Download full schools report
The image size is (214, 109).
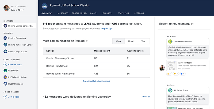coord(96,81)
